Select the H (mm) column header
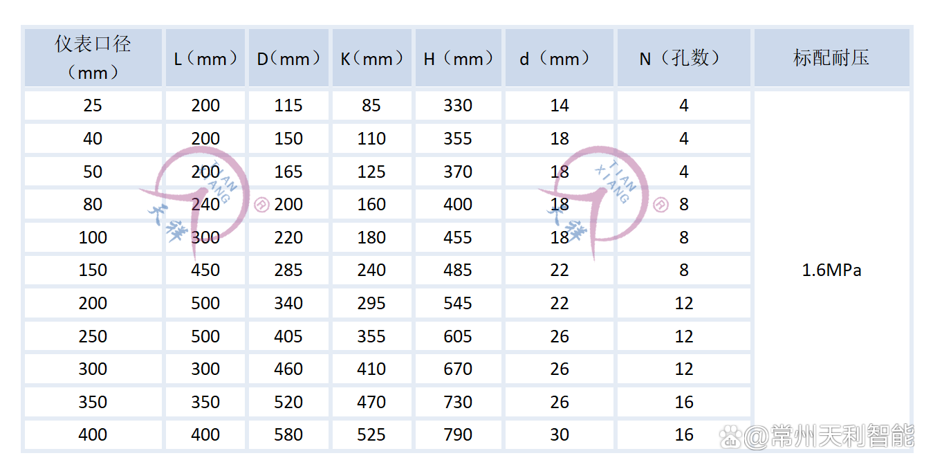The width and height of the screenshot is (933, 469). (x=458, y=58)
